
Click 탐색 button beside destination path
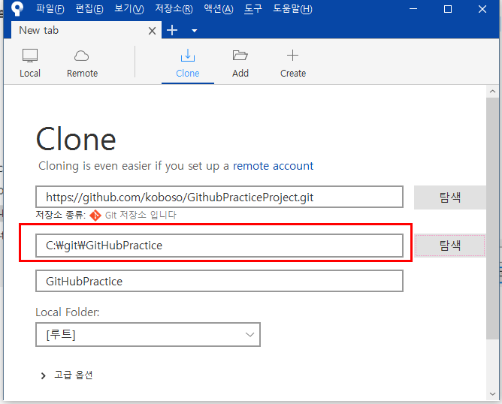[x=450, y=246]
